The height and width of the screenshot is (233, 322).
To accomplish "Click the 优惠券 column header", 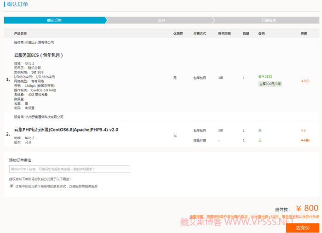I will point(178,34).
